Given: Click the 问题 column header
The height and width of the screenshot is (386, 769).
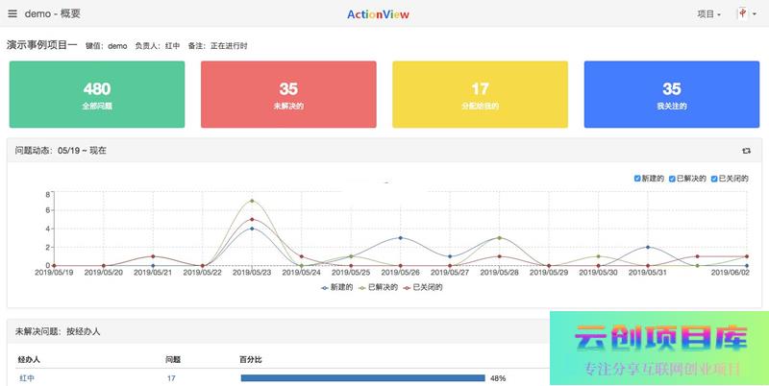Looking at the screenshot, I should (x=173, y=359).
